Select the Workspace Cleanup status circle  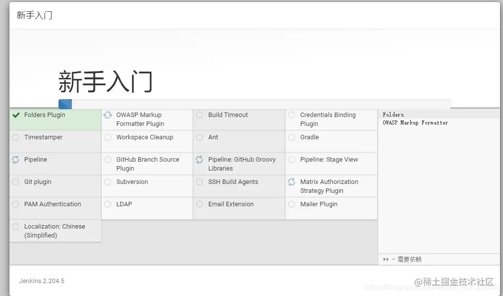point(108,137)
